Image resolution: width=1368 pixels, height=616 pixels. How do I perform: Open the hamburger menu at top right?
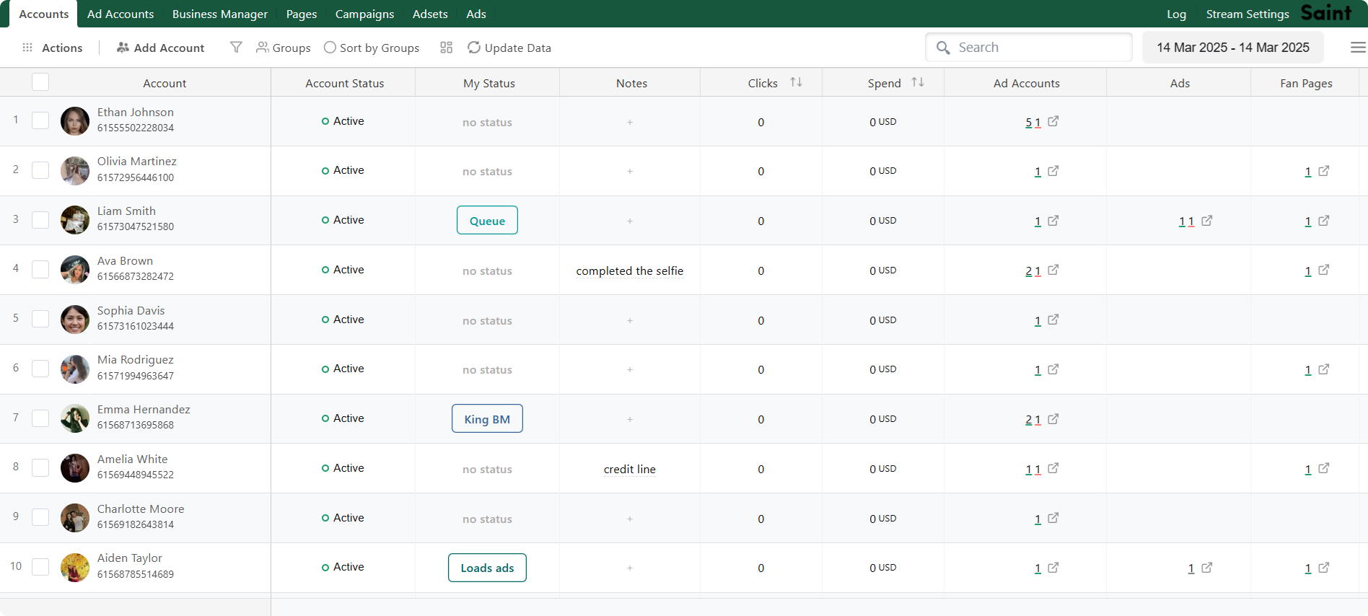coord(1357,48)
